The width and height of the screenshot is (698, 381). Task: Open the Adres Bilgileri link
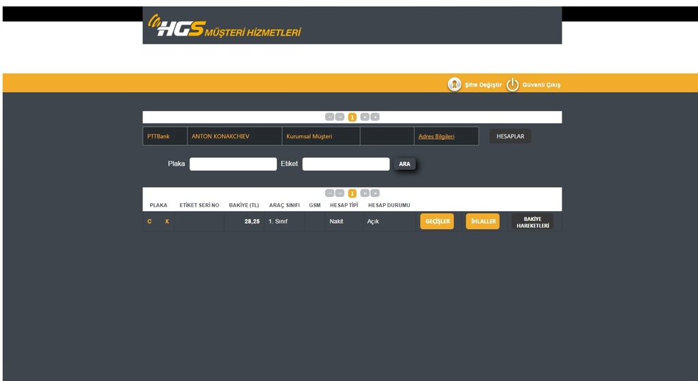point(436,136)
